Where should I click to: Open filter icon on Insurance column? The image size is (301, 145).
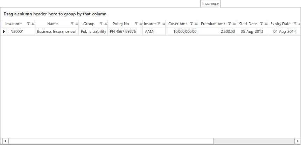28,24
